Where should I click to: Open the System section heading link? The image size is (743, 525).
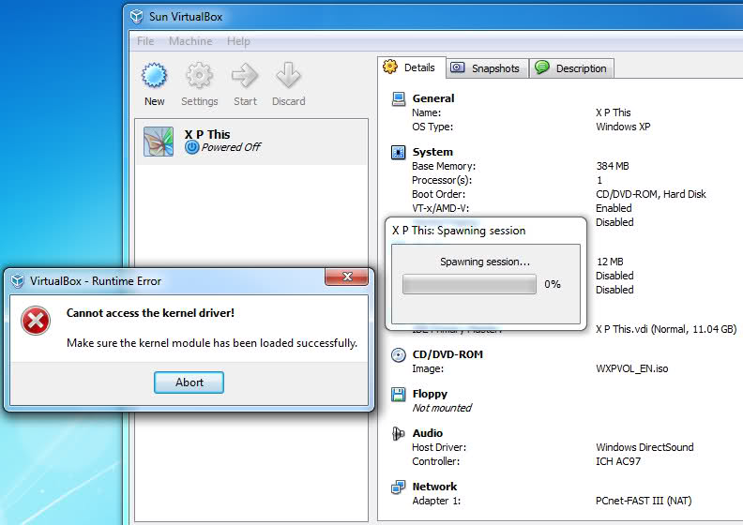click(x=432, y=152)
